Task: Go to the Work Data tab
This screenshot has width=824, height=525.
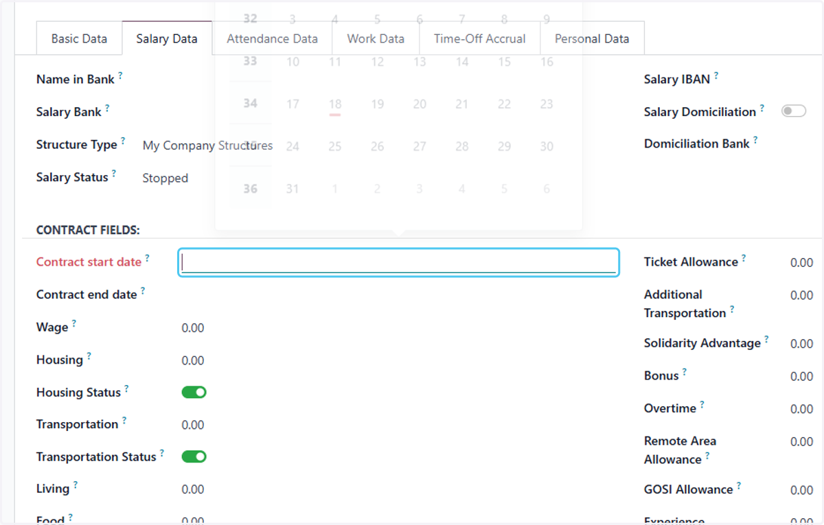Action: pyautogui.click(x=376, y=38)
